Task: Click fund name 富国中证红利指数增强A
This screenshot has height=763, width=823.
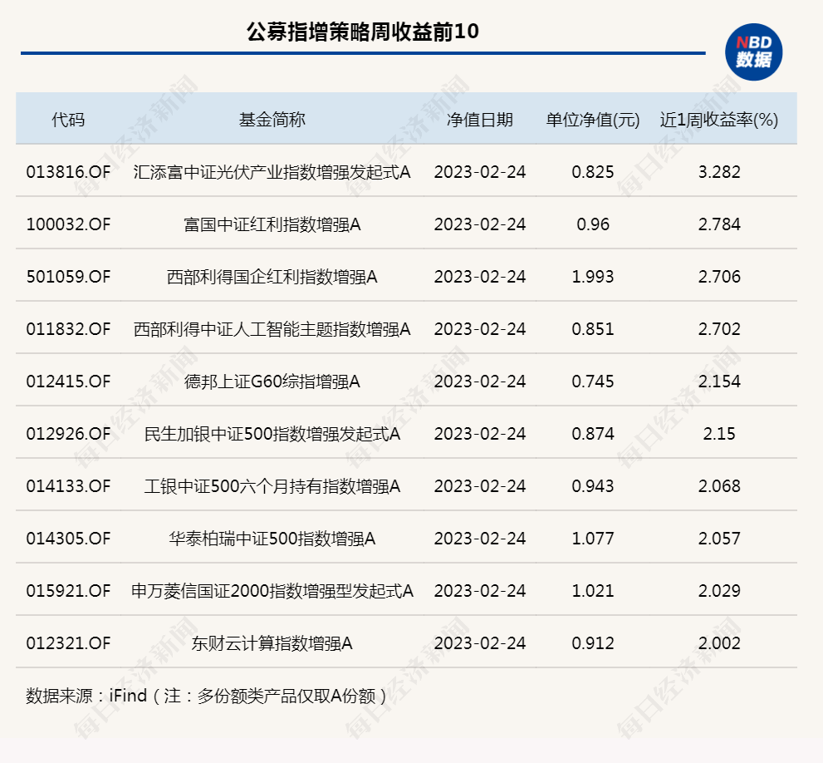Action: point(272,224)
